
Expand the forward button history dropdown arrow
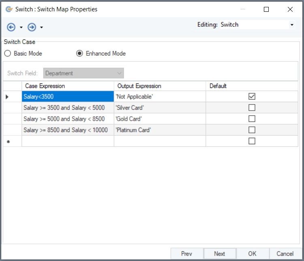click(41, 28)
